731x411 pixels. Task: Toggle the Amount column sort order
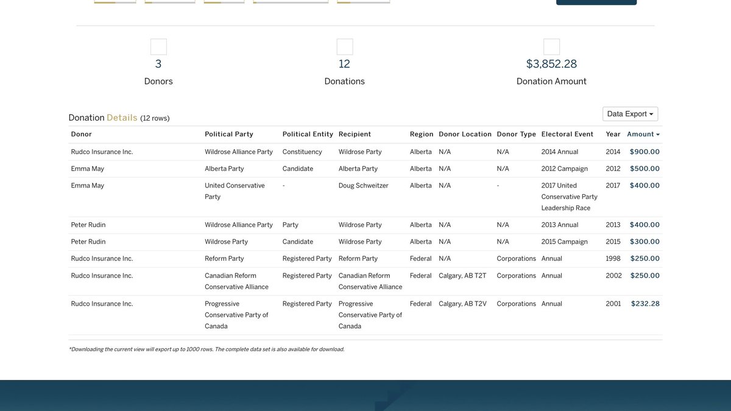(643, 133)
